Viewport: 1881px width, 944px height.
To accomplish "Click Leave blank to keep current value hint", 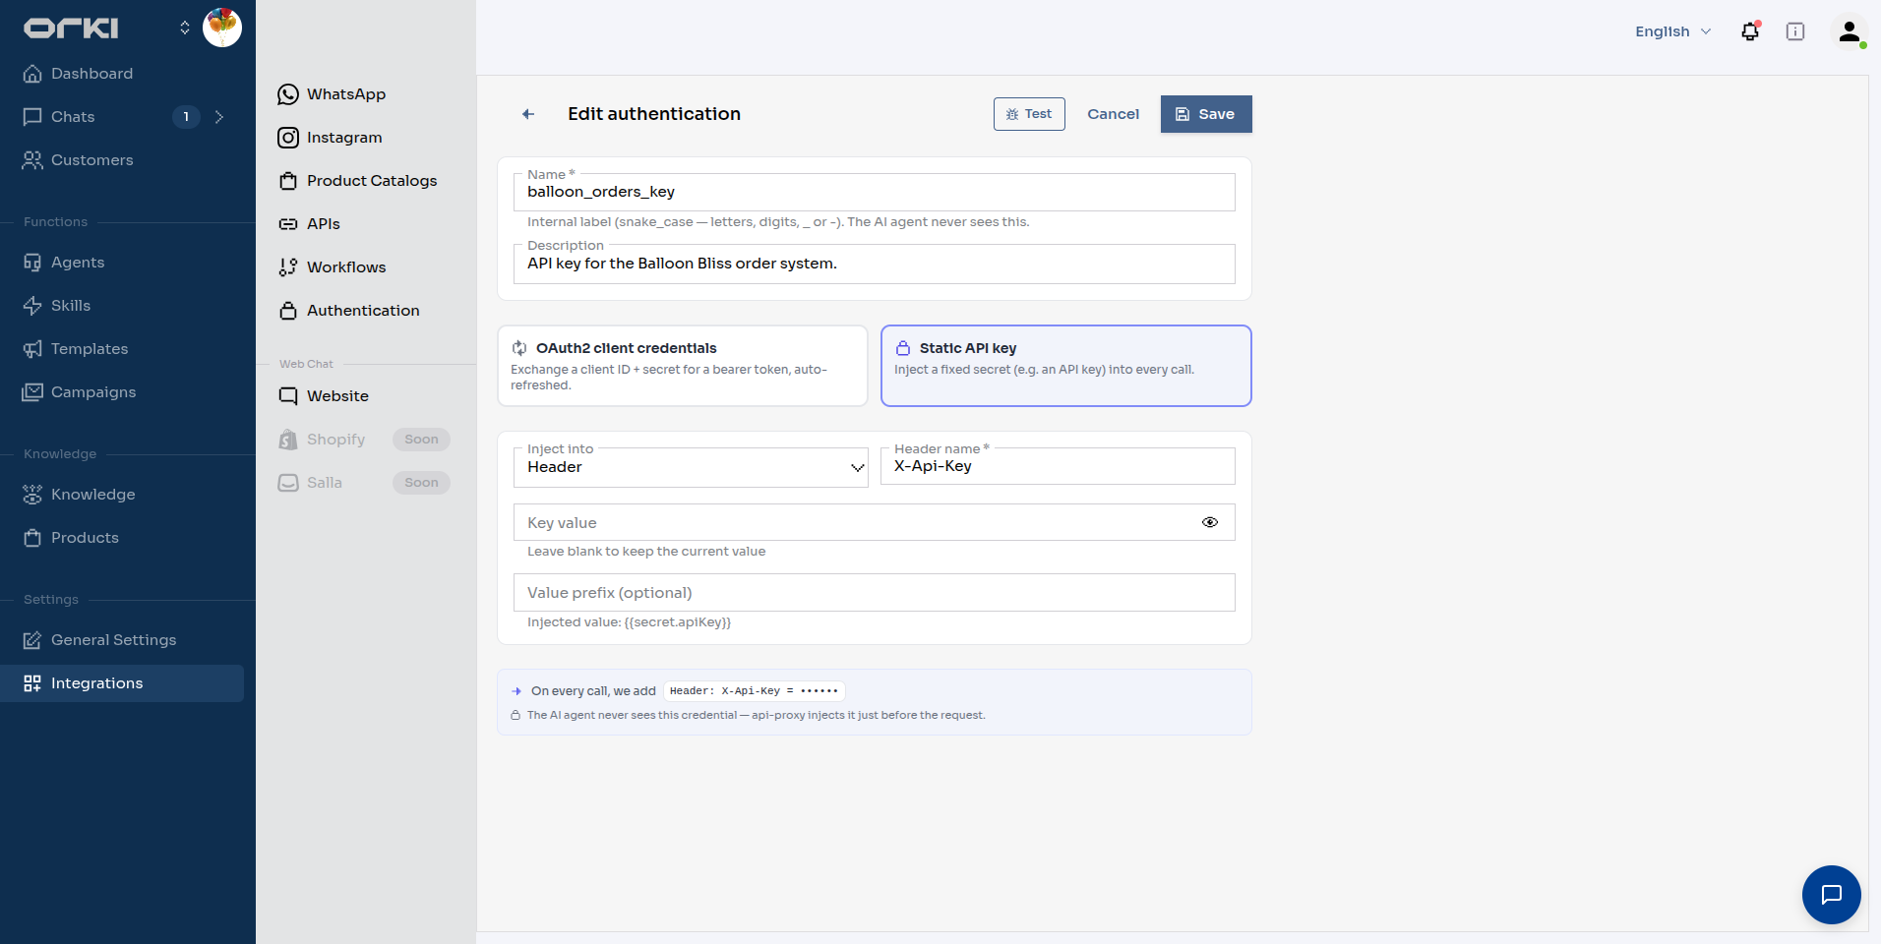I will click(646, 552).
